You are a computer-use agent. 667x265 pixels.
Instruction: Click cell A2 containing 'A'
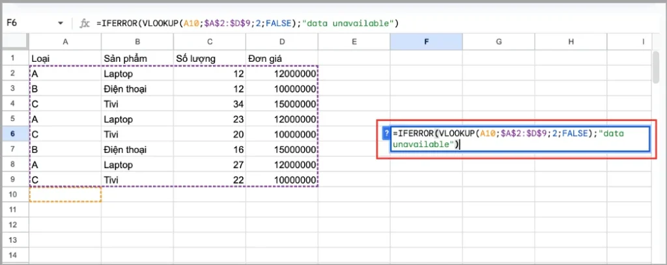pyautogui.click(x=65, y=74)
